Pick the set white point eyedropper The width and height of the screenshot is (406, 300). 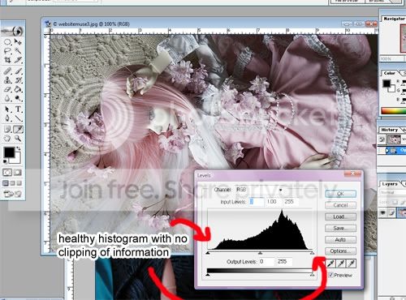(351, 264)
